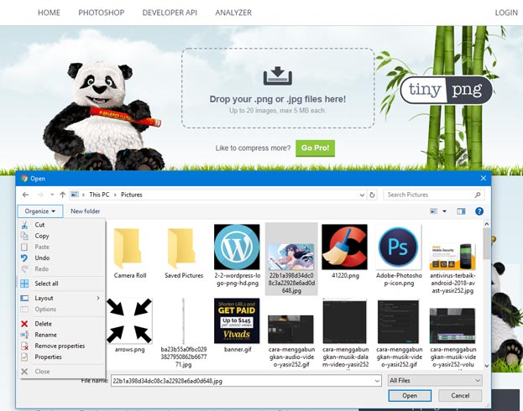Open the ANALYZER nav link
Image resolution: width=523 pixels, height=411 pixels.
(233, 13)
